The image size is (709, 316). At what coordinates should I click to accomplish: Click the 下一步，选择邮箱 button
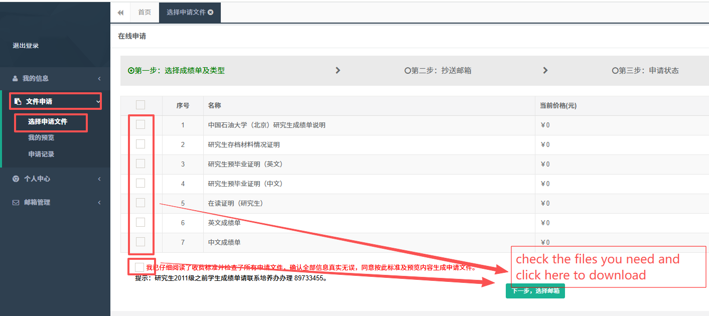tap(535, 291)
